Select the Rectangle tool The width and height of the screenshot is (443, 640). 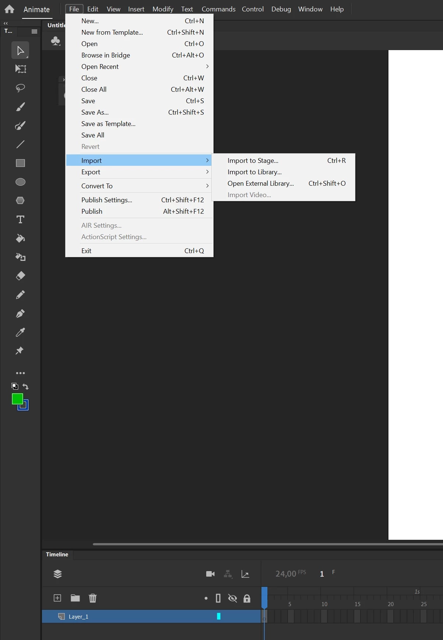(x=20, y=163)
